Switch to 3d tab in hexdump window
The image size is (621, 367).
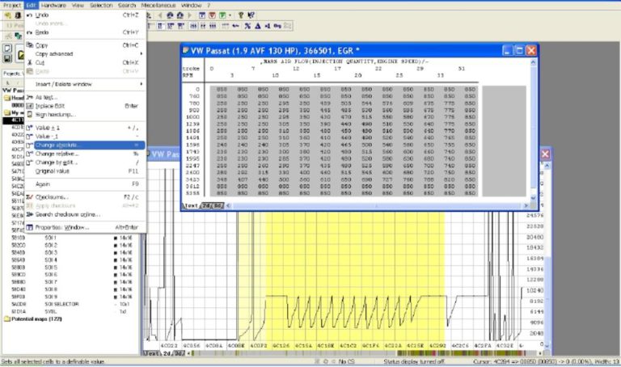click(x=180, y=353)
